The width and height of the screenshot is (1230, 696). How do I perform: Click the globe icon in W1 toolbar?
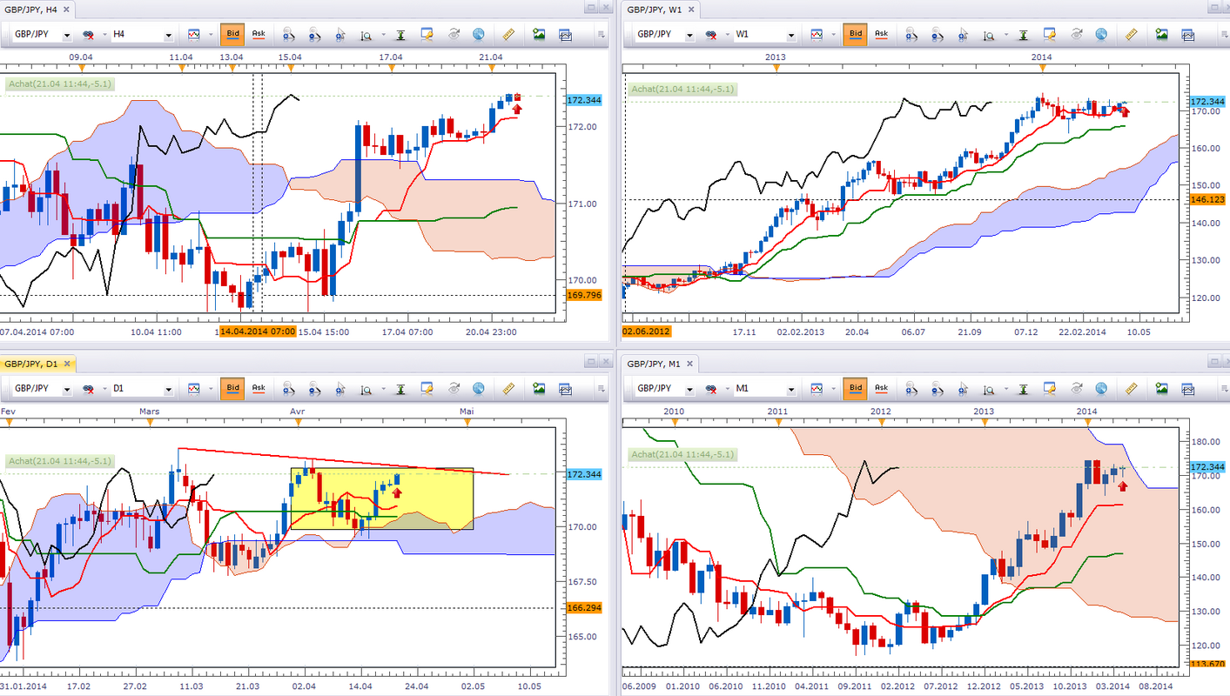click(1101, 35)
